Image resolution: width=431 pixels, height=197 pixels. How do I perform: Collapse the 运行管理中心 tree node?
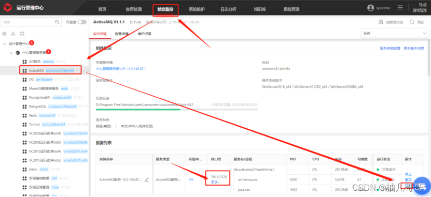pyautogui.click(x=4, y=44)
